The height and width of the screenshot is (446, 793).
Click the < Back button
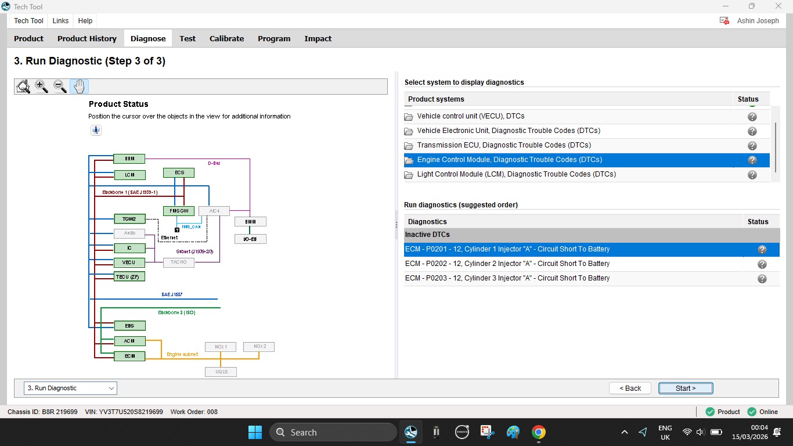point(630,389)
